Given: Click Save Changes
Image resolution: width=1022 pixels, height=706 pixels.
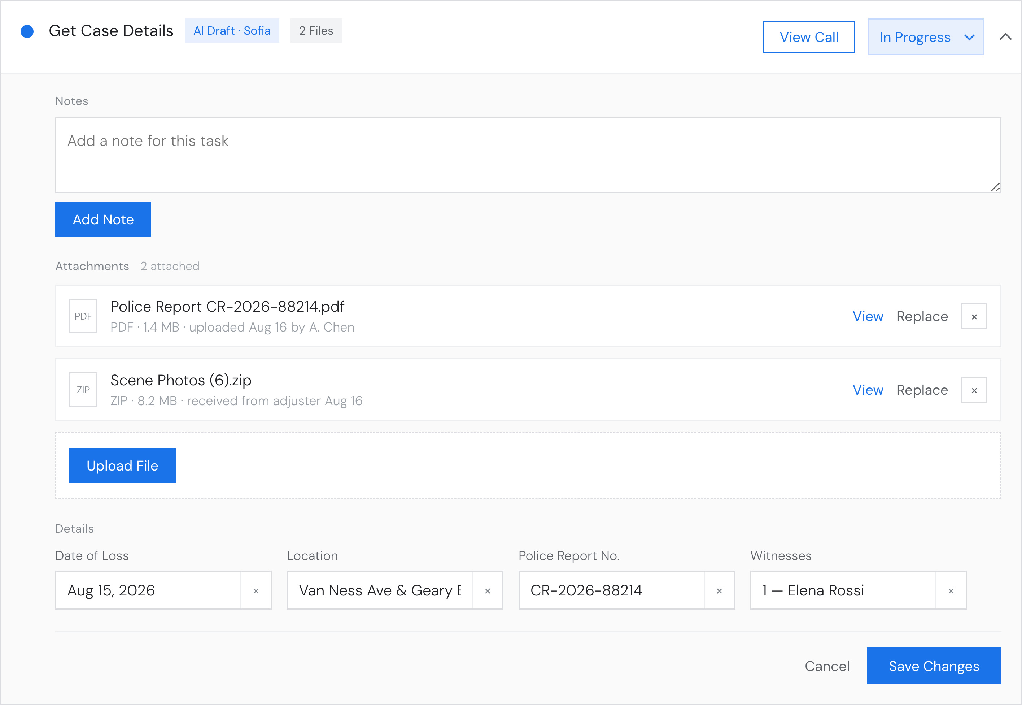Looking at the screenshot, I should point(934,666).
